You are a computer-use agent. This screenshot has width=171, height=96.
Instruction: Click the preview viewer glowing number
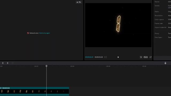click(x=119, y=24)
